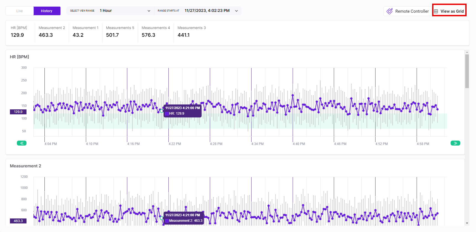Image resolution: width=476 pixels, height=232 pixels.
Task: Click the Measurement 2 chart title
Action: click(x=26, y=166)
